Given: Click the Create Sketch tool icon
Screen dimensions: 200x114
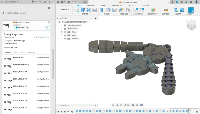Looking at the screenshot, I should pos(77,10).
